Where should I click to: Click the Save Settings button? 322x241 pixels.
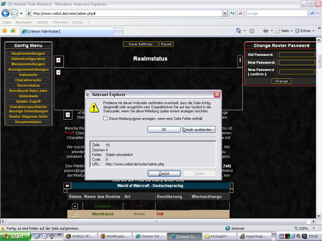point(141,44)
